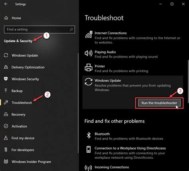
Task: Click the Windows Insider Program icon
Action: point(6,161)
